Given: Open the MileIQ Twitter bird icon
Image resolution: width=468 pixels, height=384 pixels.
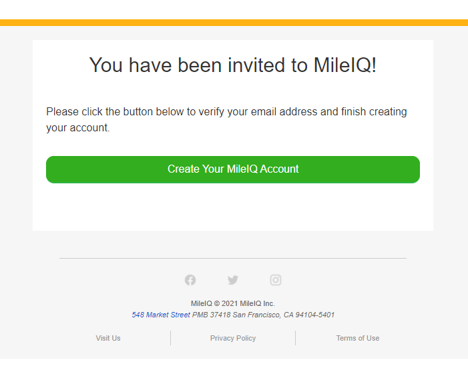Looking at the screenshot, I should [x=233, y=280].
